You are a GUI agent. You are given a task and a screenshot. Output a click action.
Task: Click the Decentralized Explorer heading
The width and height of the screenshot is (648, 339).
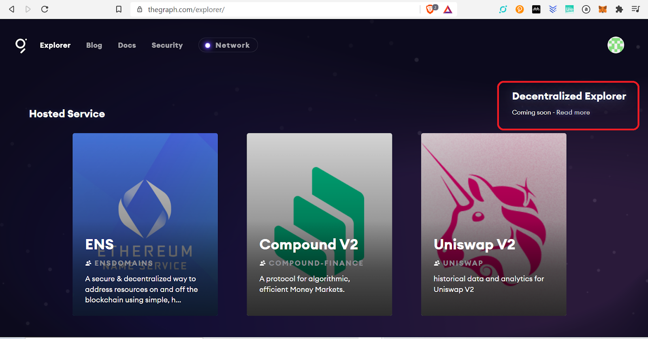[x=569, y=96]
